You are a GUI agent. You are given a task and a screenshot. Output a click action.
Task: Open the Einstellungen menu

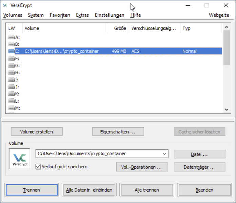(x=110, y=15)
